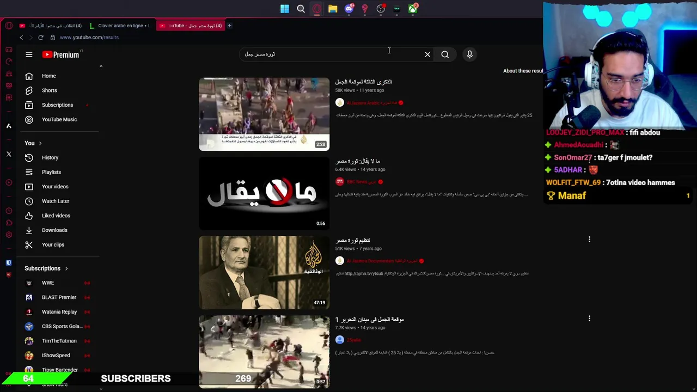Open browser history clock in Opera sidebar

pyautogui.click(x=9, y=211)
